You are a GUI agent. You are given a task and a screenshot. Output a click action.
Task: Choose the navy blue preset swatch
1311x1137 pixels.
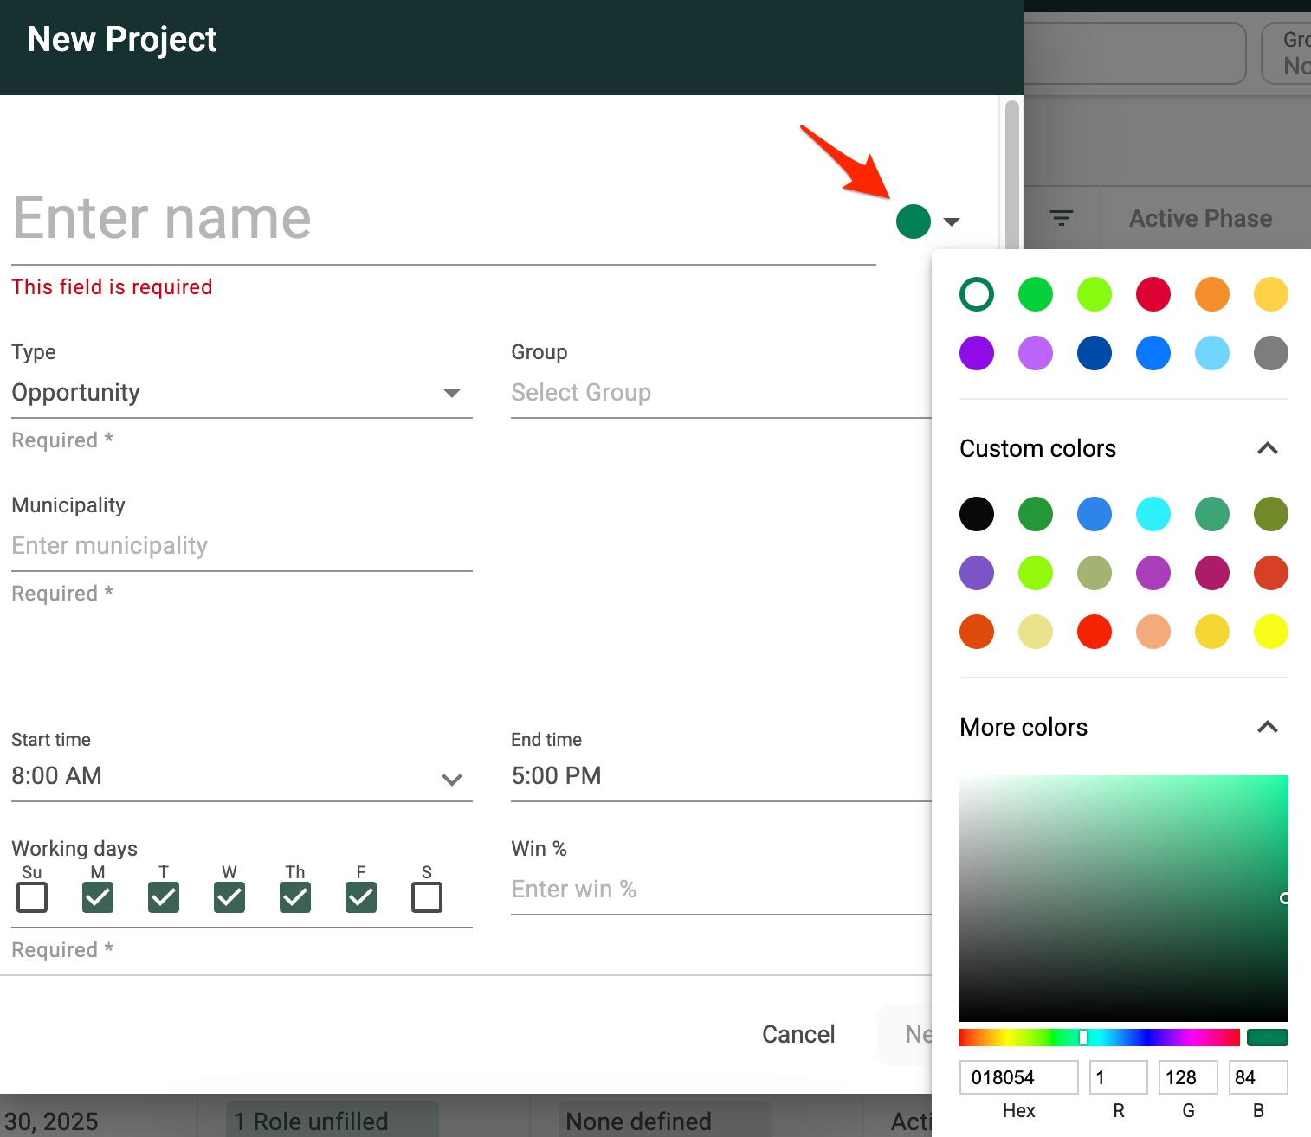(x=1095, y=353)
